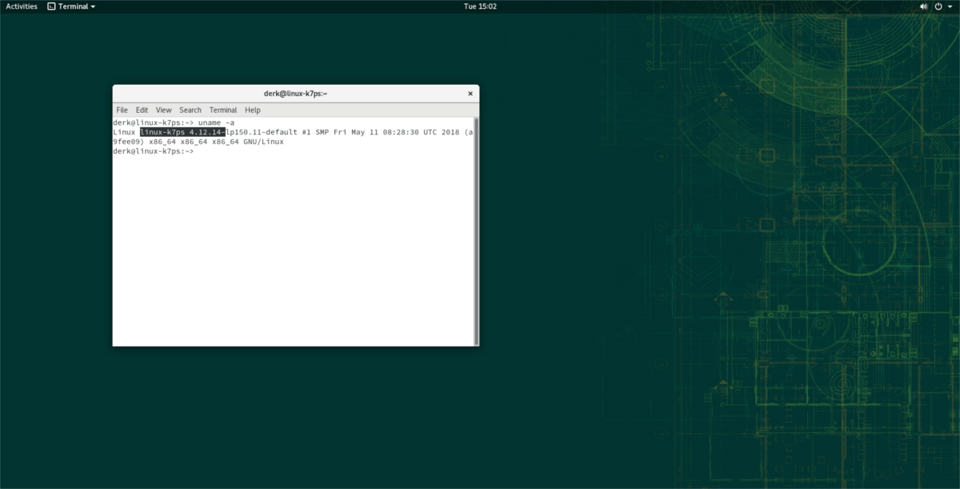Open the Terminal app menu in top bar

pyautogui.click(x=71, y=6)
